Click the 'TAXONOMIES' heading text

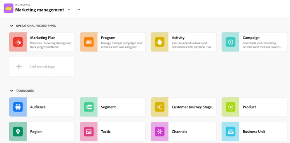(25, 91)
